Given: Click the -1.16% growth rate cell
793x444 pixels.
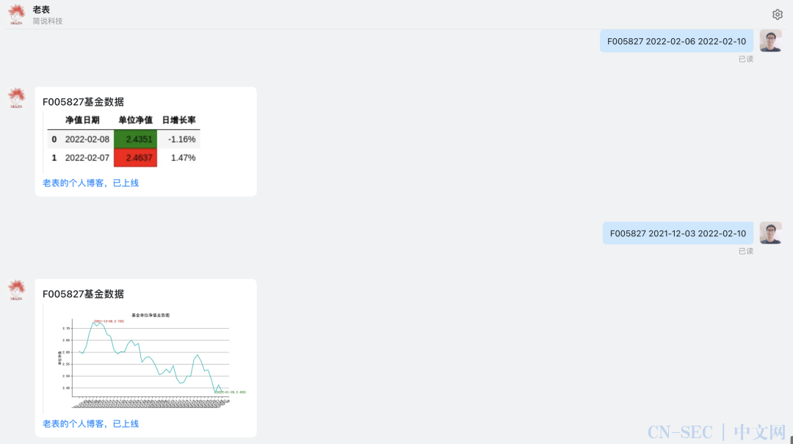Looking at the screenshot, I should 182,139.
